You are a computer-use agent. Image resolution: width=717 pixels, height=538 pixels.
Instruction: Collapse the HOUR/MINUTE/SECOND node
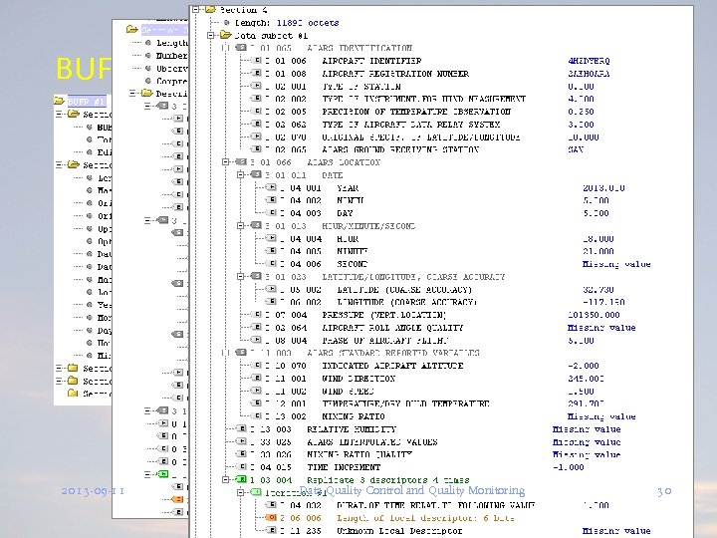coord(241,226)
